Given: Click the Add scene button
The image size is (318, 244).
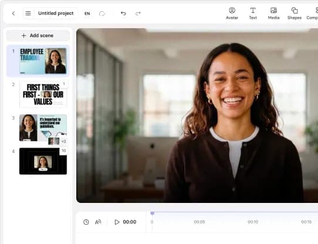Looking at the screenshot, I should pos(38,36).
